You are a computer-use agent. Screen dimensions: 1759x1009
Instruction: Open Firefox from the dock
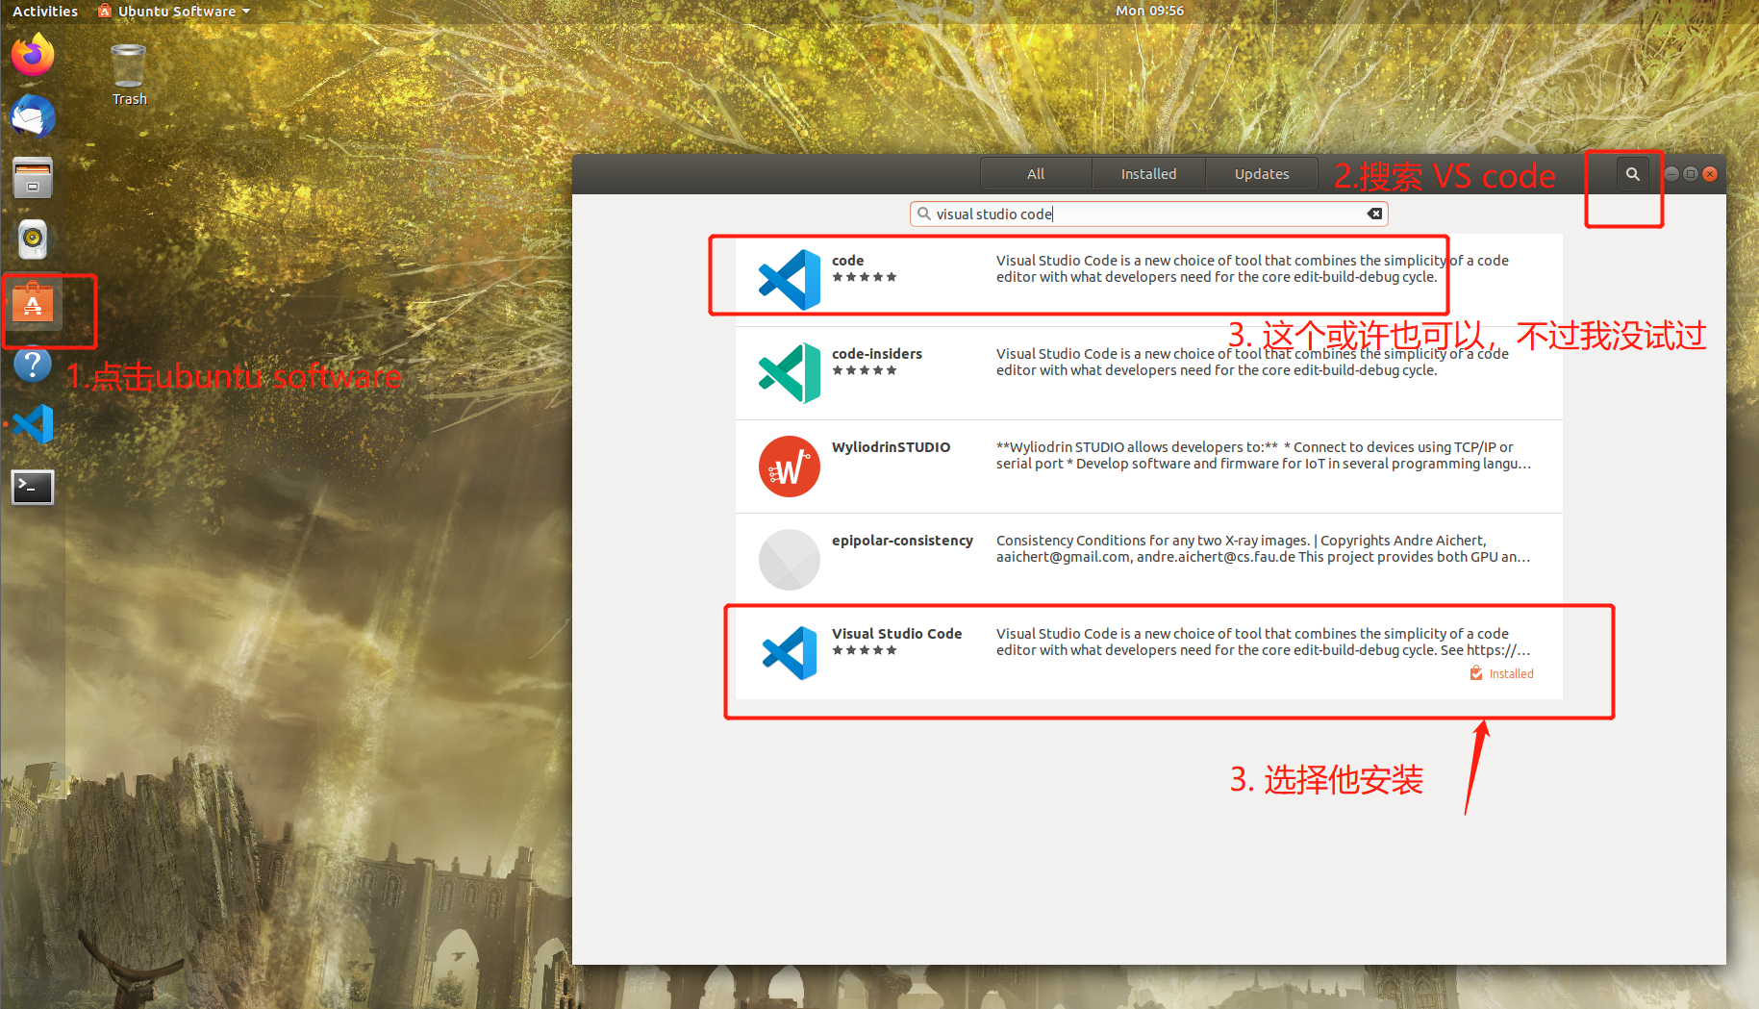pos(33,55)
